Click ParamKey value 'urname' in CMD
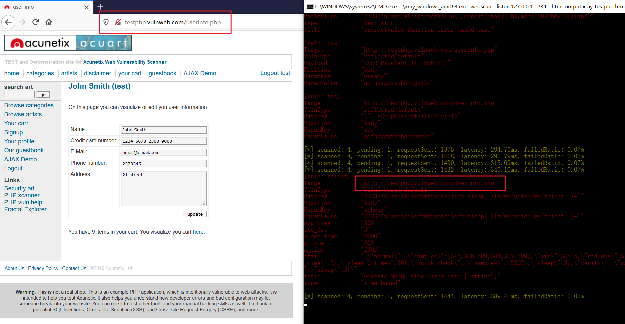Viewport: 625px width, 324px height. pos(374,76)
